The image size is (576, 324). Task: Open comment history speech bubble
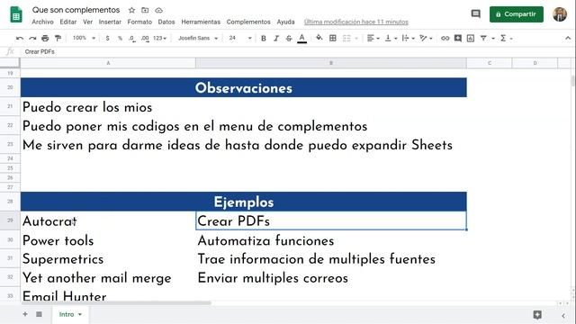pyautogui.click(x=476, y=14)
